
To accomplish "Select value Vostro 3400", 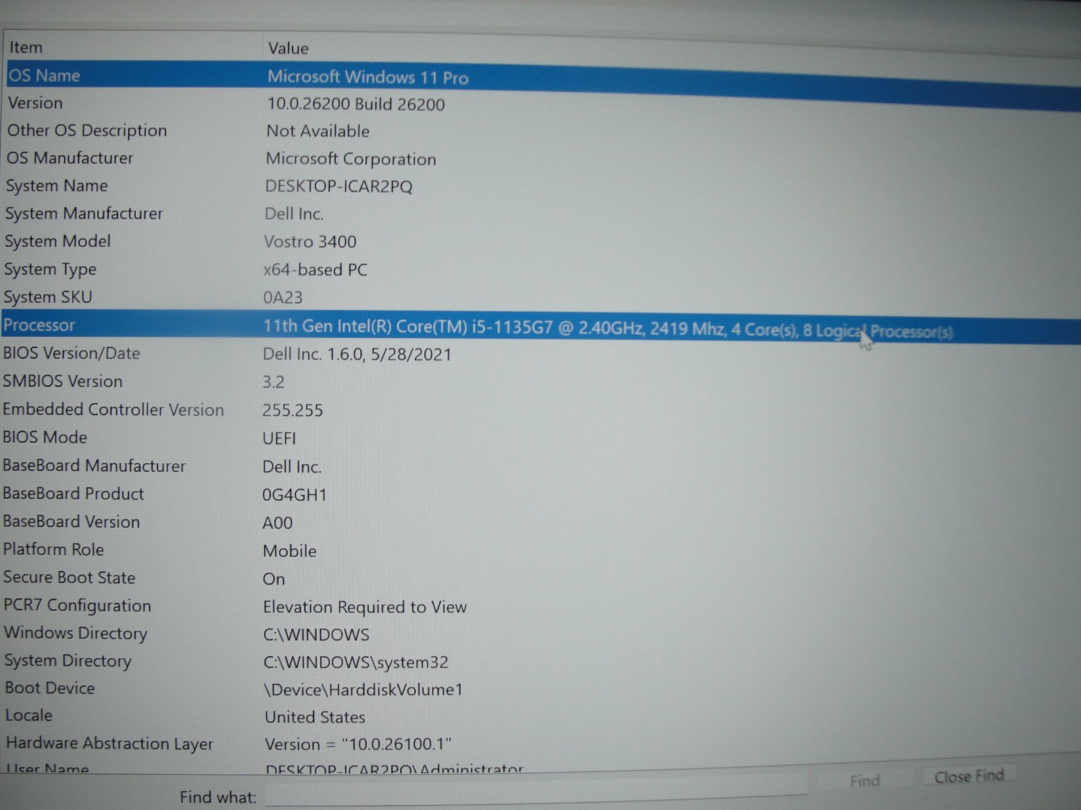I will [x=310, y=242].
